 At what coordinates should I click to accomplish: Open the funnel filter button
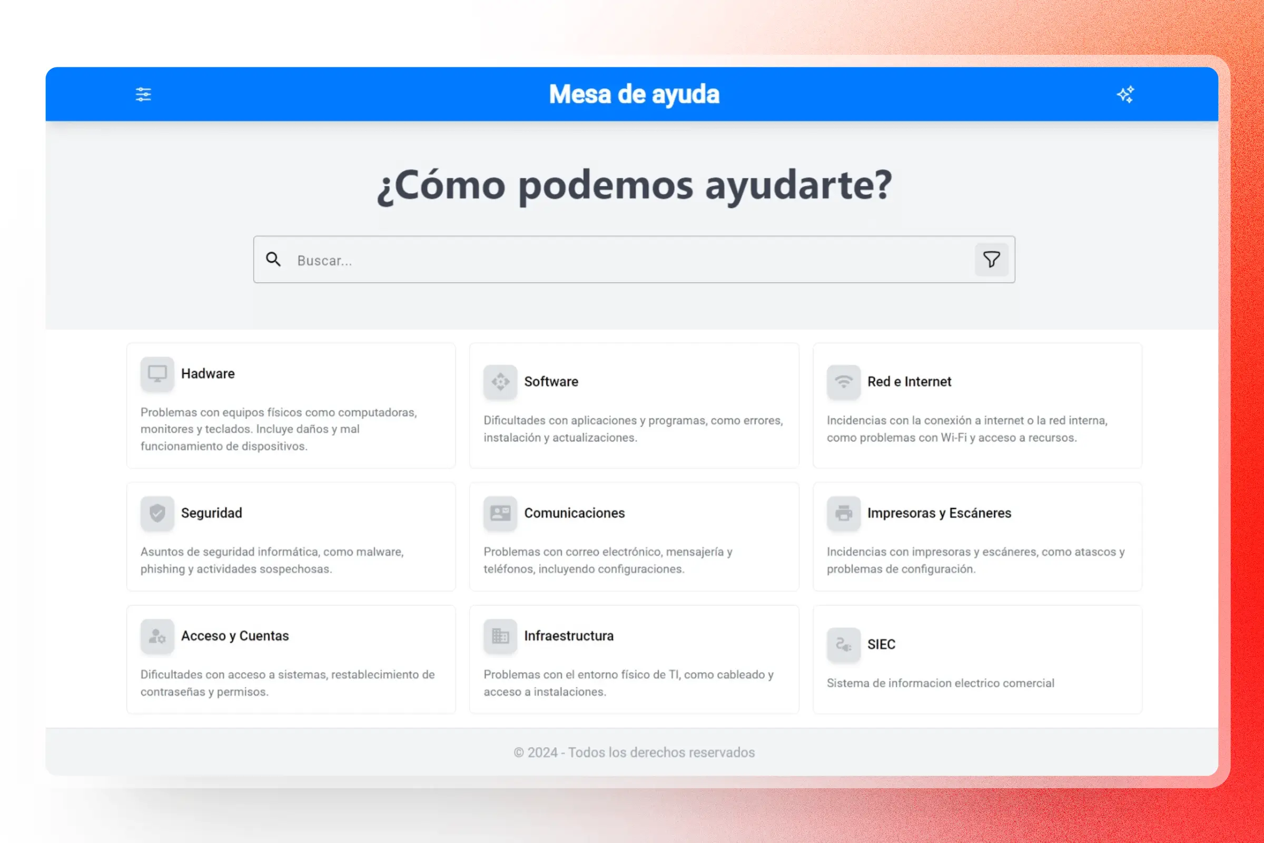tap(991, 260)
